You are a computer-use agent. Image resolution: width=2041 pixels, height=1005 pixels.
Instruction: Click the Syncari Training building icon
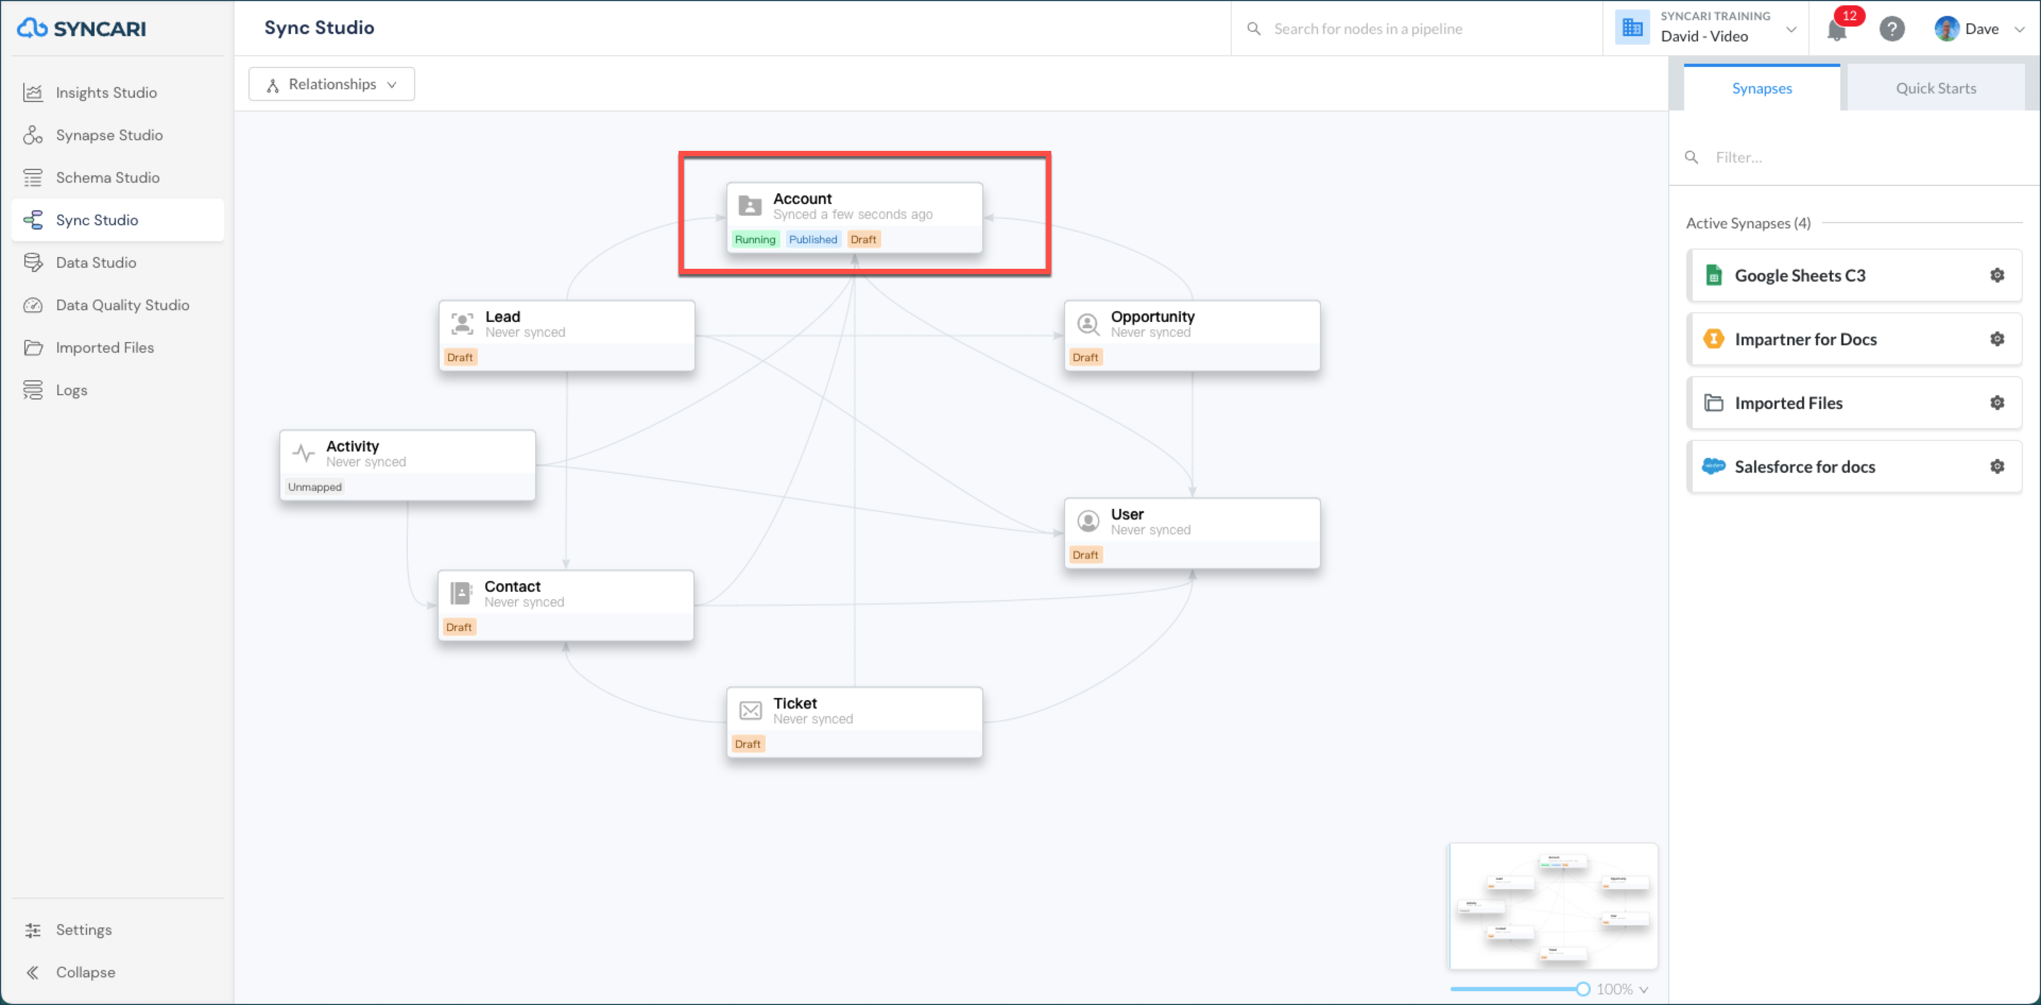pos(1632,28)
